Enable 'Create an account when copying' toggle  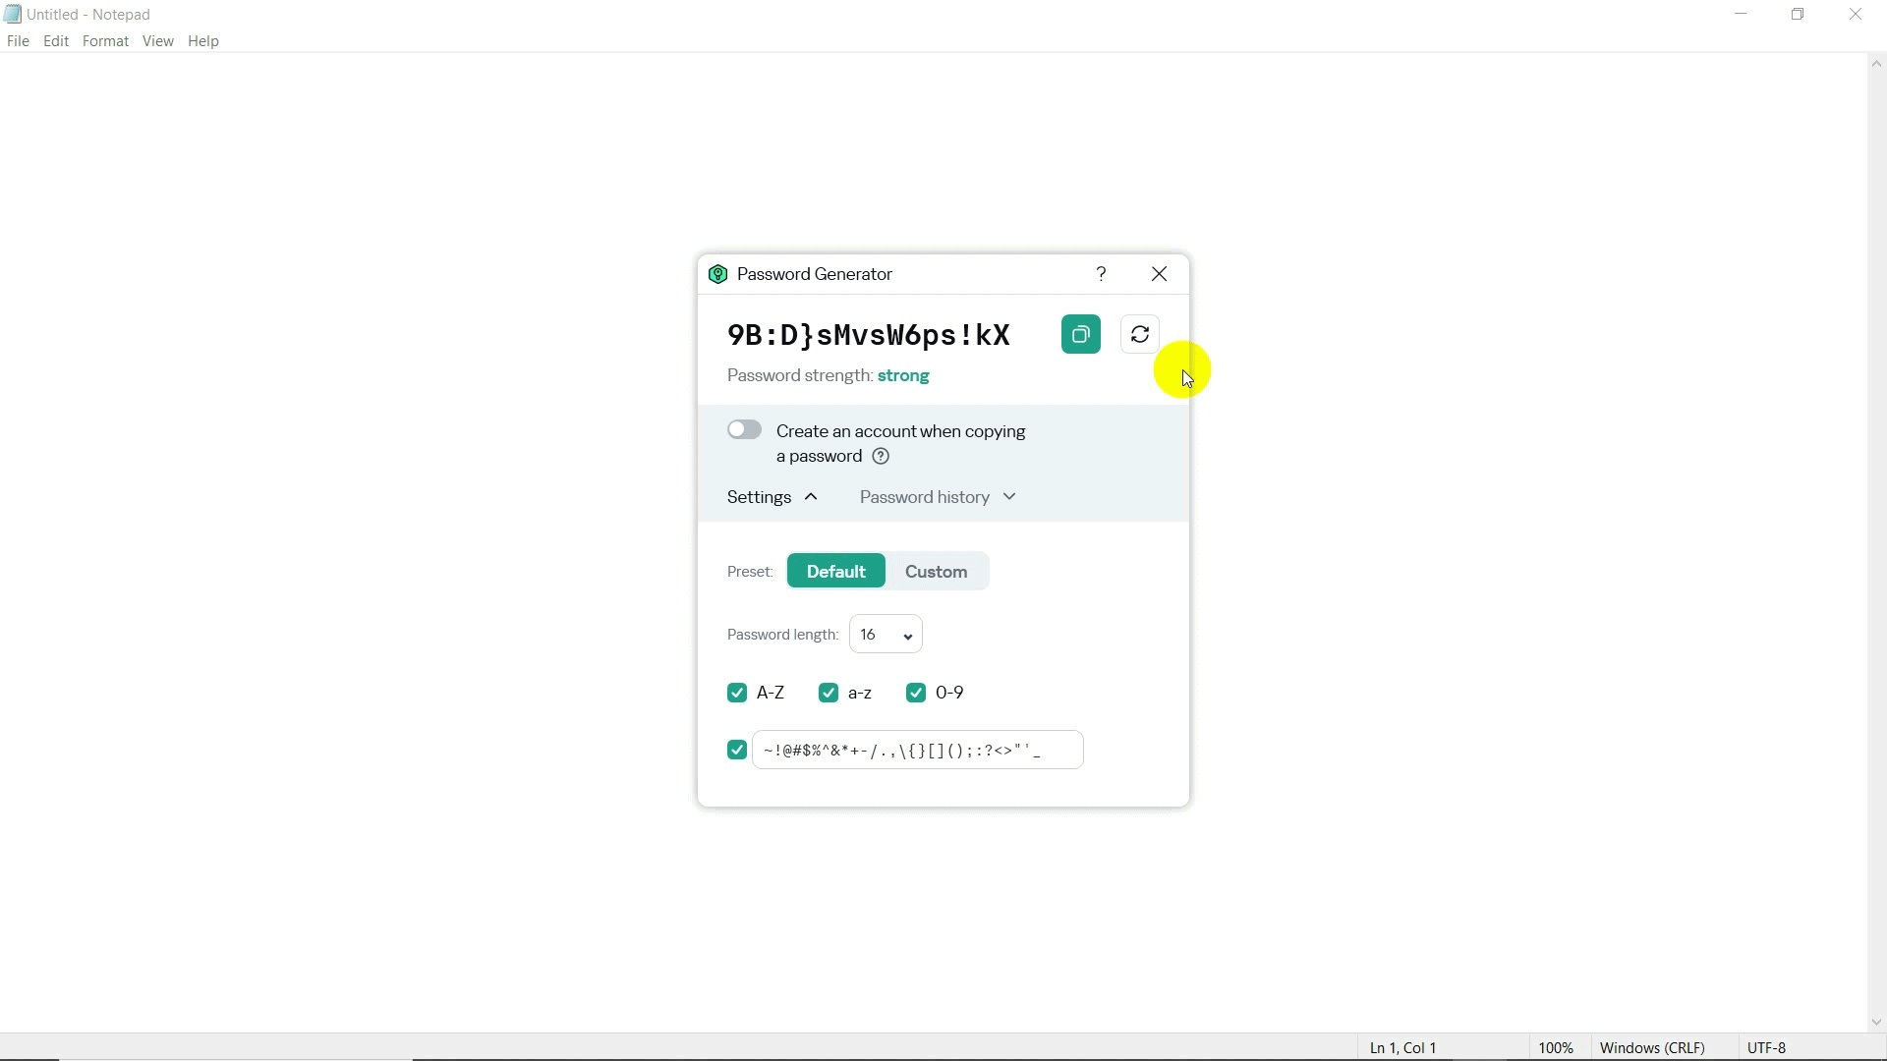point(744,430)
